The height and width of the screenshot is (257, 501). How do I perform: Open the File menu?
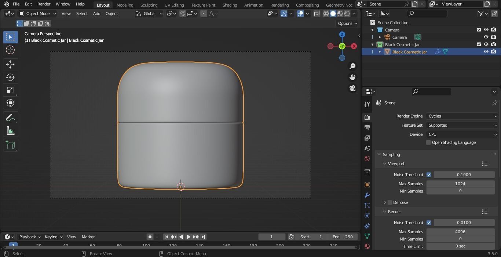pos(16,4)
